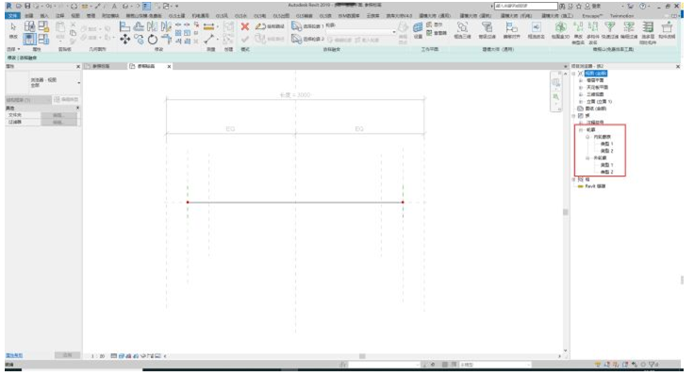
Task: Select the Mirror draw axis tool
Action: [x=166, y=26]
